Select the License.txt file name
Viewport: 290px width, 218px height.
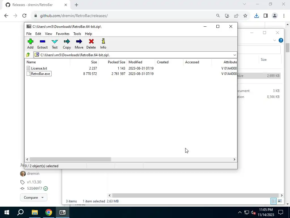tap(39, 68)
